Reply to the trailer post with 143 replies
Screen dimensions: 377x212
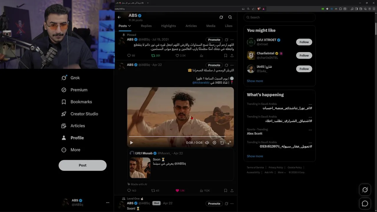132,191
